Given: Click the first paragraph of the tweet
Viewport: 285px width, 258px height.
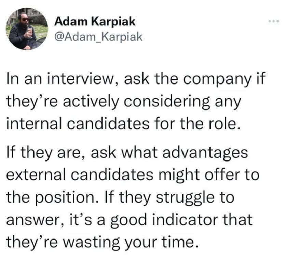Looking at the screenshot, I should (x=133, y=99).
